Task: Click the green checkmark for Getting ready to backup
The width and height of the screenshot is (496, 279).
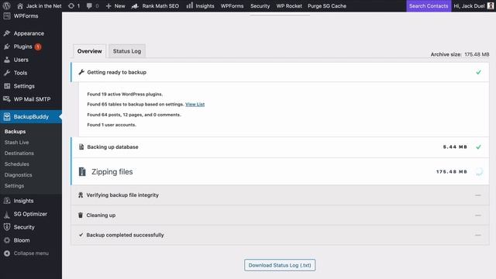Action: point(479,72)
